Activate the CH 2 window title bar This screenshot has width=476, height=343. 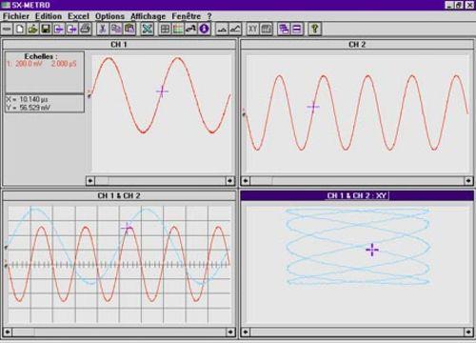(x=357, y=45)
